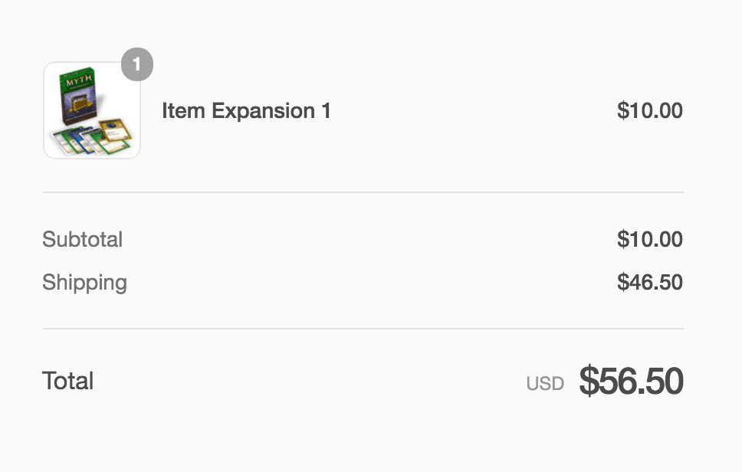The image size is (742, 472).
Task: Click the divider line below the product row
Action: [363, 192]
